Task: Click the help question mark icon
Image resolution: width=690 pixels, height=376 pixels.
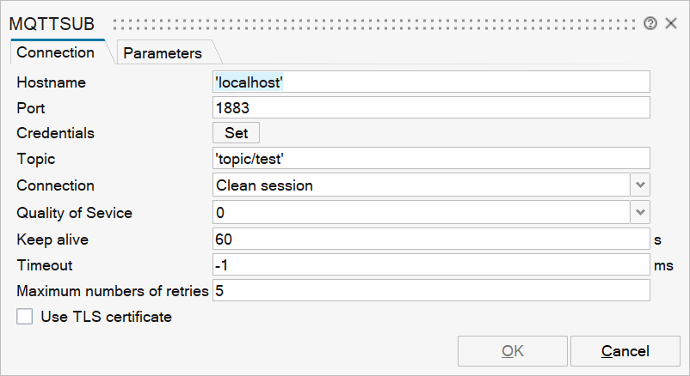Action: pyautogui.click(x=650, y=23)
